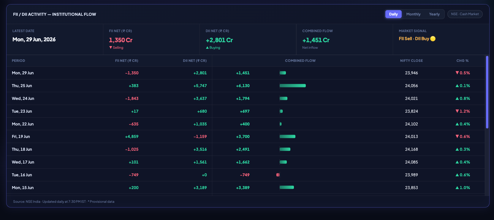Click the DII NET column header in the table

click(195, 61)
